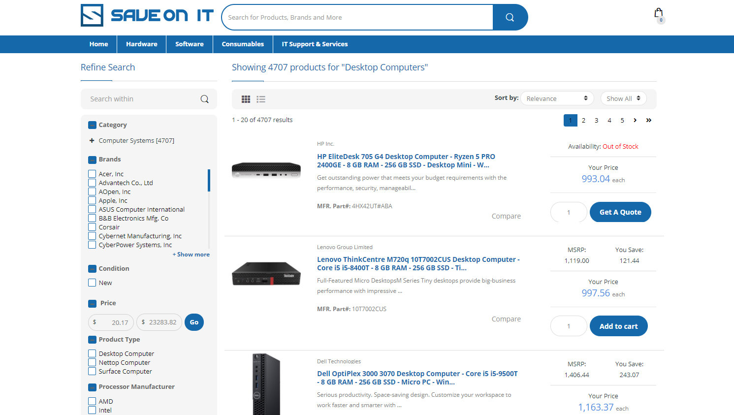Open IT Support & Services menu
734x415 pixels.
pos(315,44)
